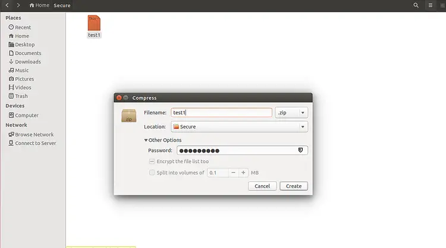The width and height of the screenshot is (446, 248).
Task: Go back with the left arrow
Action: (x=7, y=5)
